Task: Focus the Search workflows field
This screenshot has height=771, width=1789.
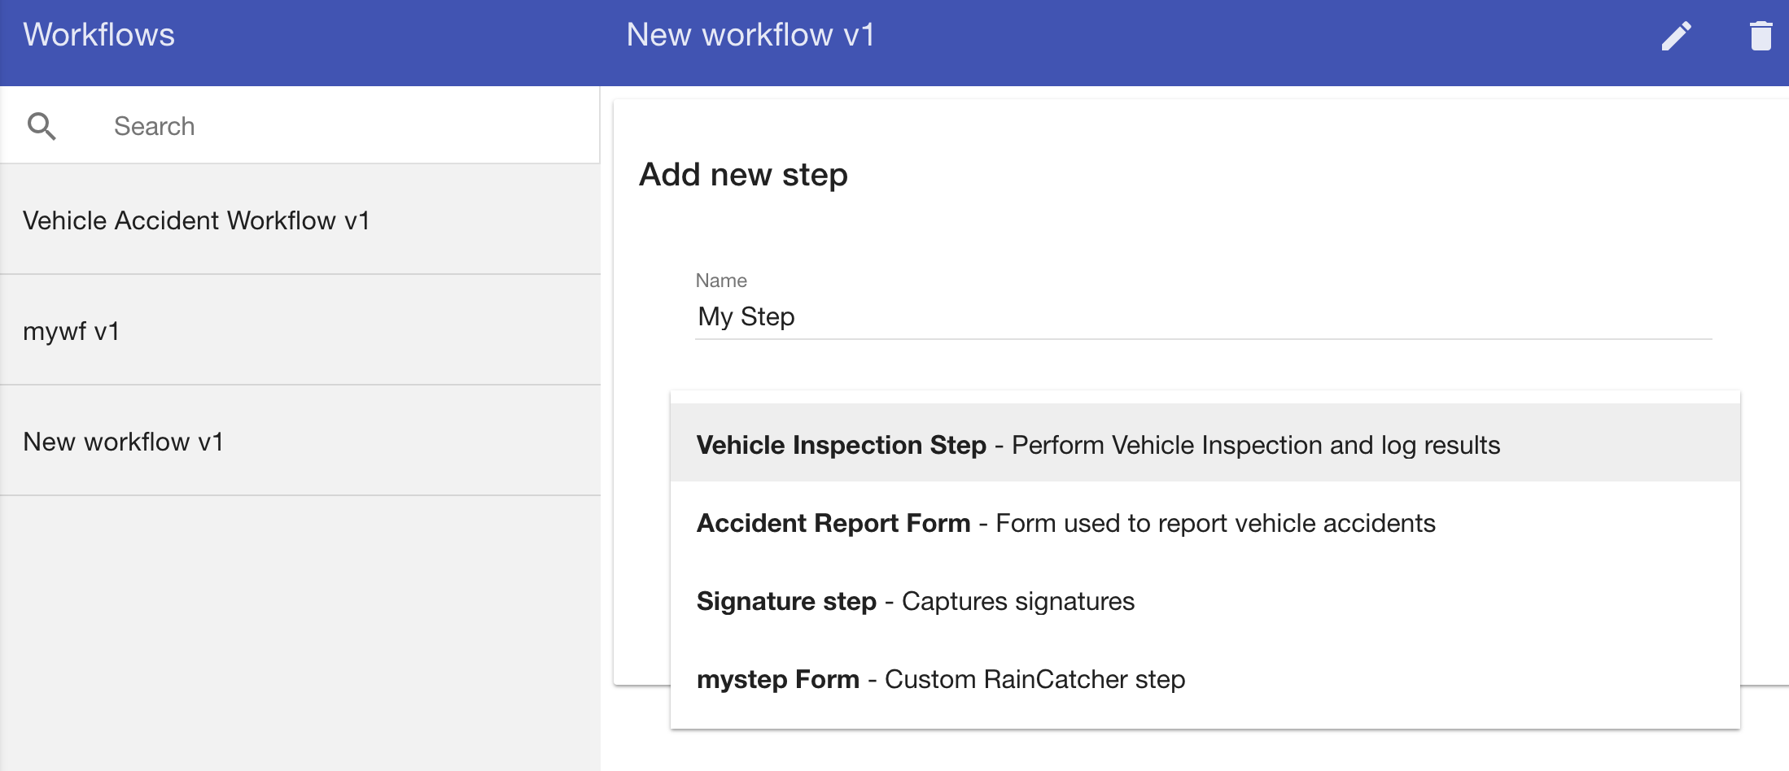Action: pos(350,126)
